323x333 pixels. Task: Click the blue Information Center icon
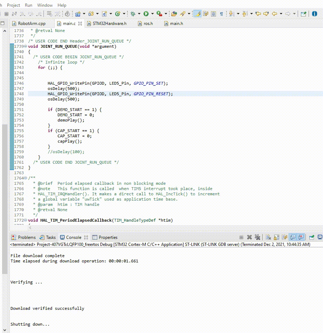coord(315,14)
